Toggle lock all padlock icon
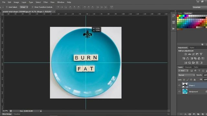 pos(195,80)
